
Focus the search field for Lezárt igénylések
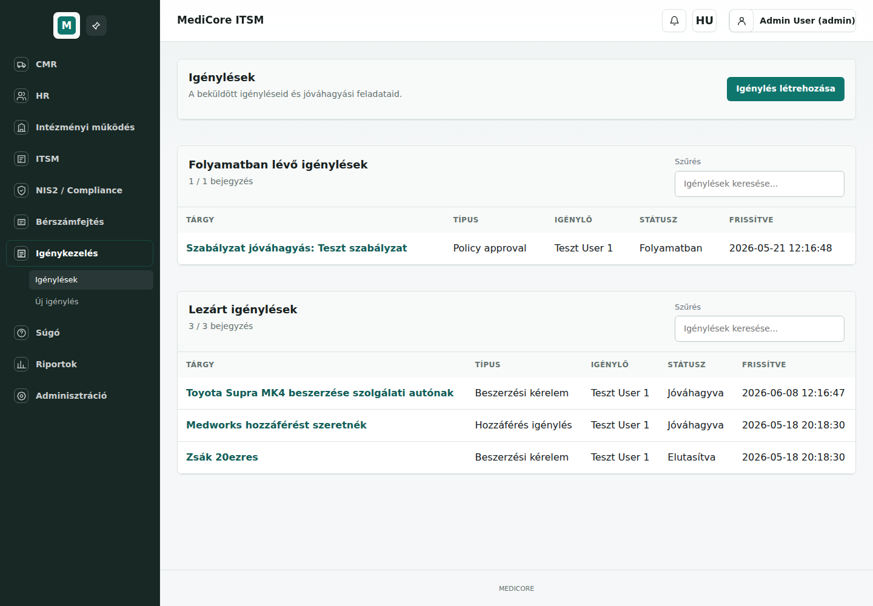coord(760,328)
